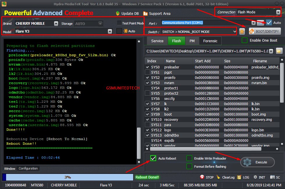Click the odmdtbo.img filename cell
The height and width of the screenshot is (189, 285).
click(x=262, y=135)
